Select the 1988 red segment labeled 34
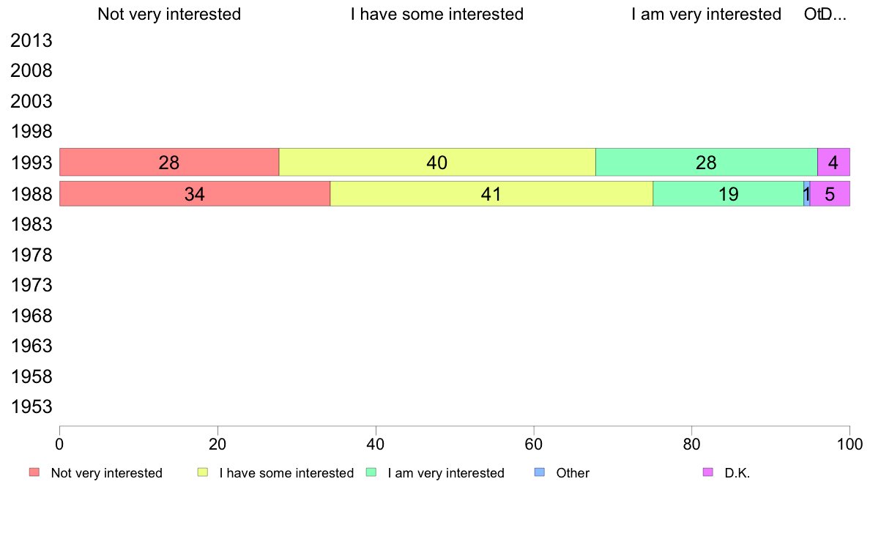 tap(195, 194)
